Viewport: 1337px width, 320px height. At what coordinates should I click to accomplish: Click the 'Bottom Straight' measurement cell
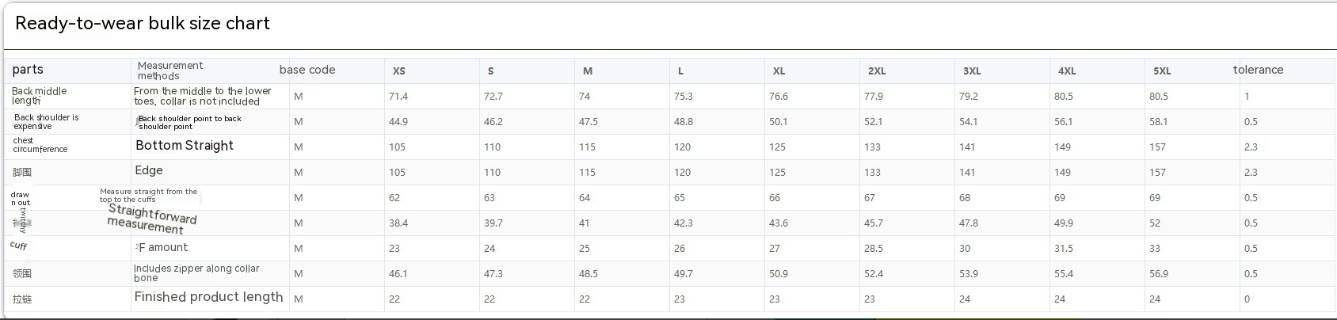tap(185, 146)
